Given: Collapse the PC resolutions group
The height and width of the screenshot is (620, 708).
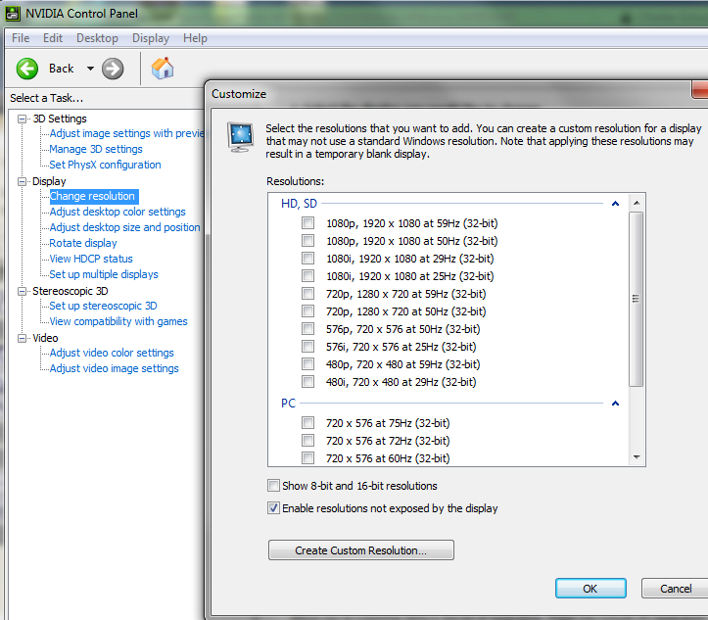Looking at the screenshot, I should click(x=615, y=404).
